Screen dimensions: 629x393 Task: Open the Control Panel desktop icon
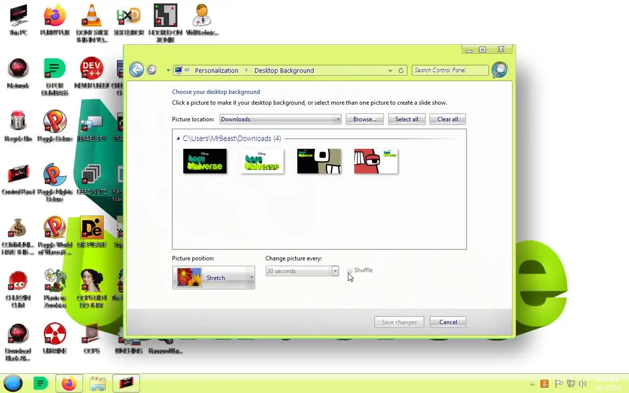18,179
